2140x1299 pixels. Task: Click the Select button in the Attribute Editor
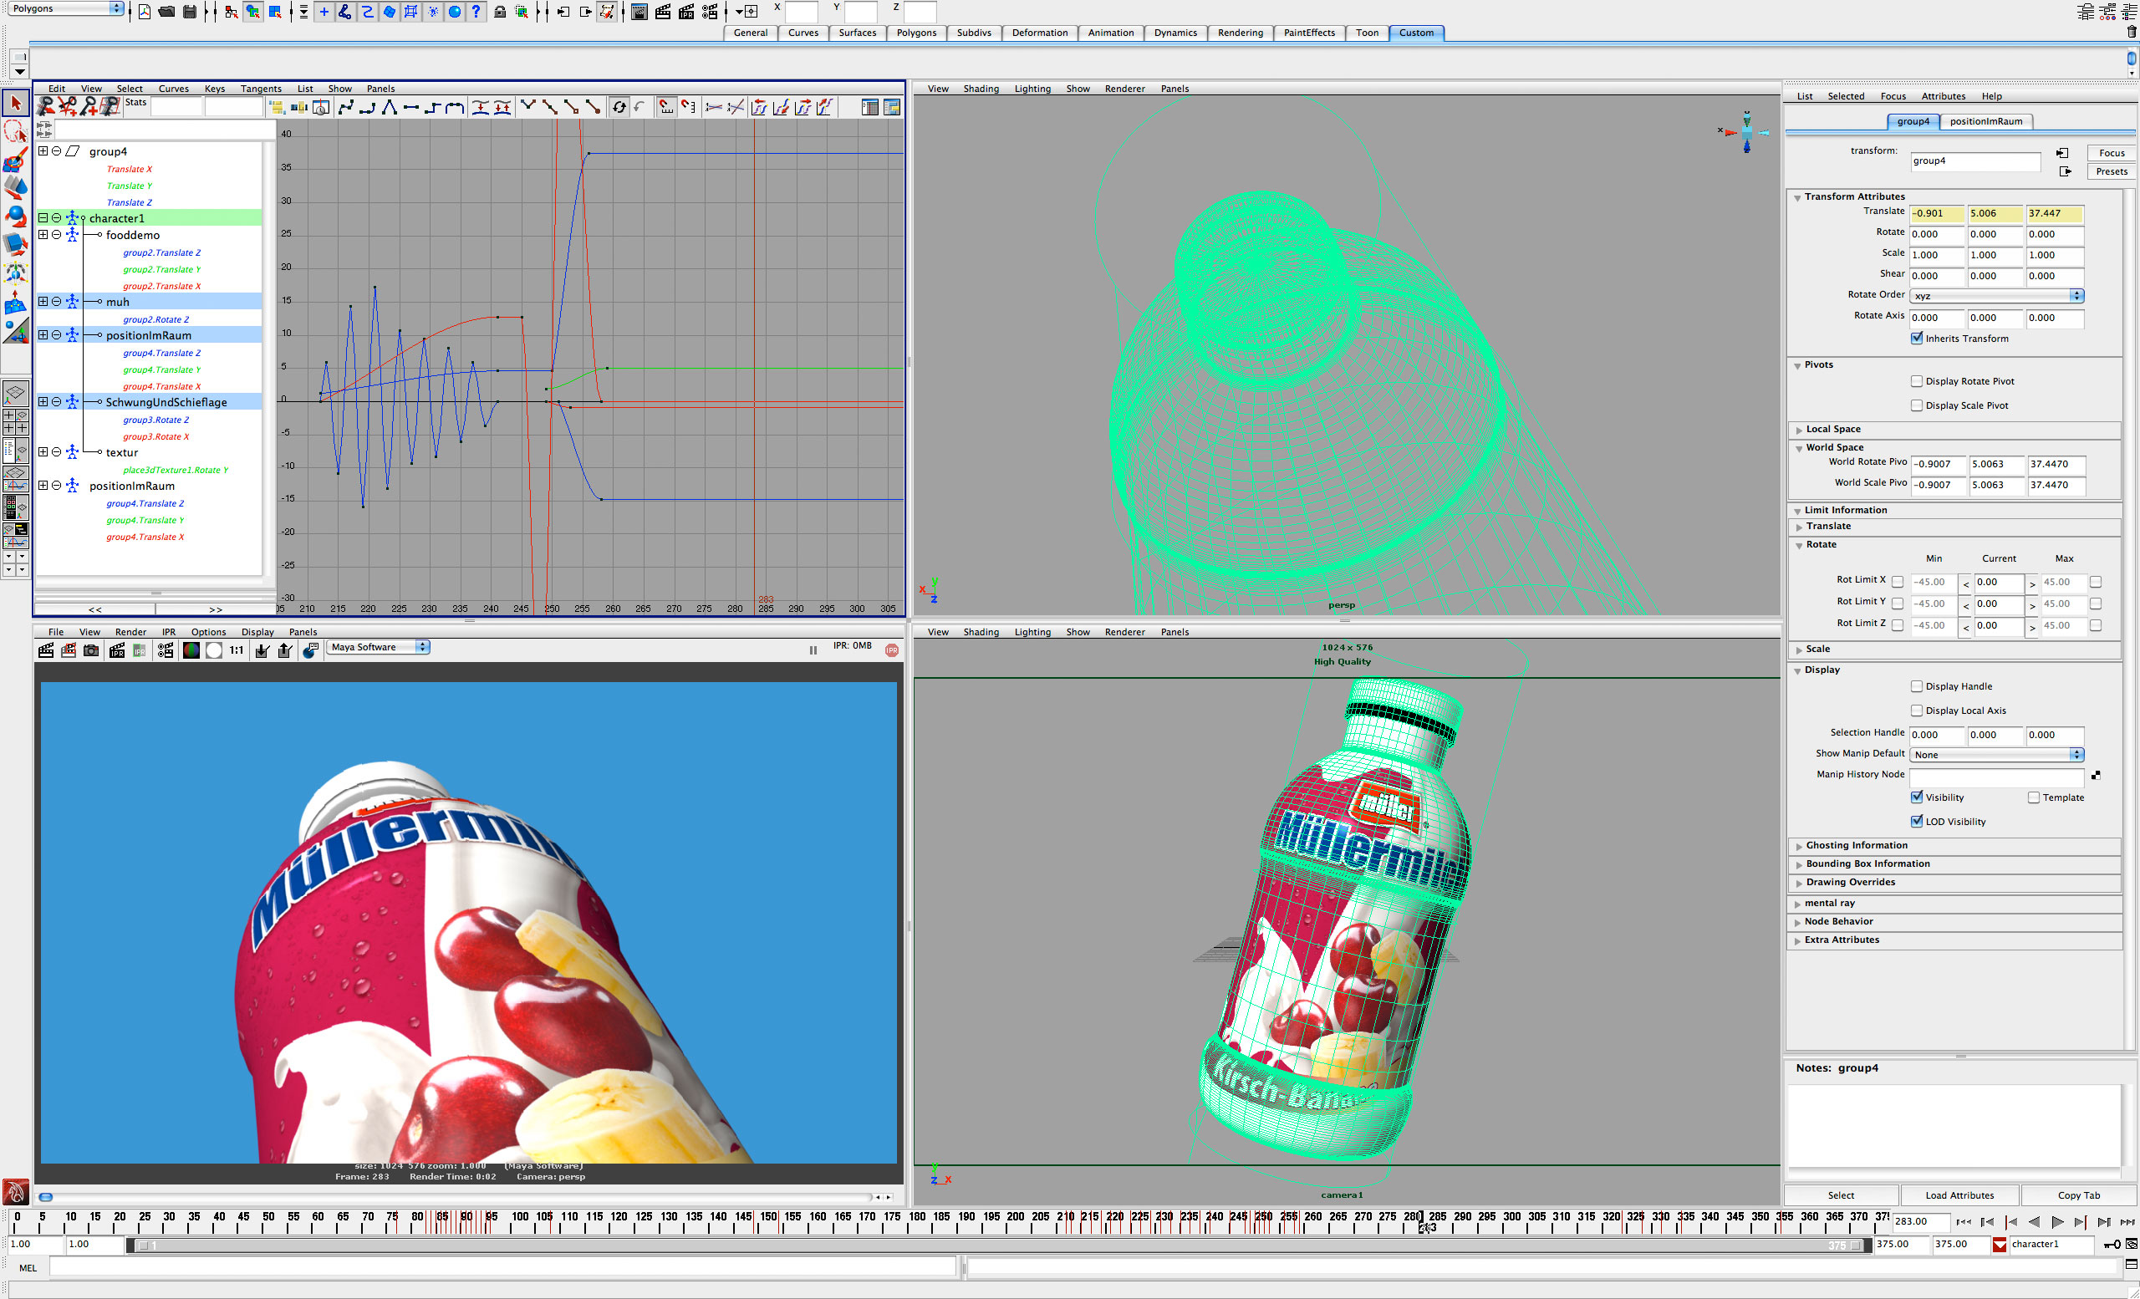pos(1841,1195)
